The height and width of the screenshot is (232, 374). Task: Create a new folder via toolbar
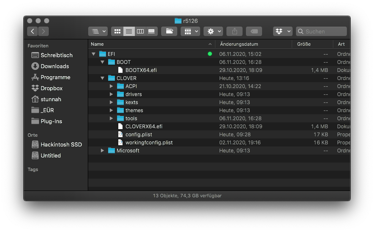[169, 31]
